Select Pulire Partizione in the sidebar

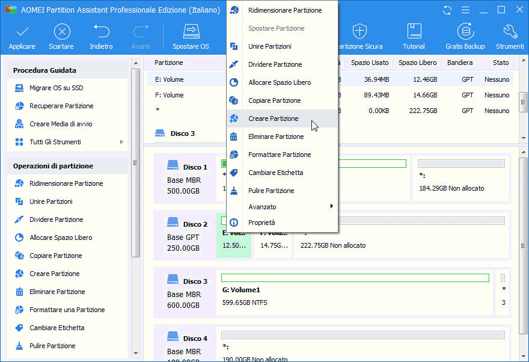45,346
